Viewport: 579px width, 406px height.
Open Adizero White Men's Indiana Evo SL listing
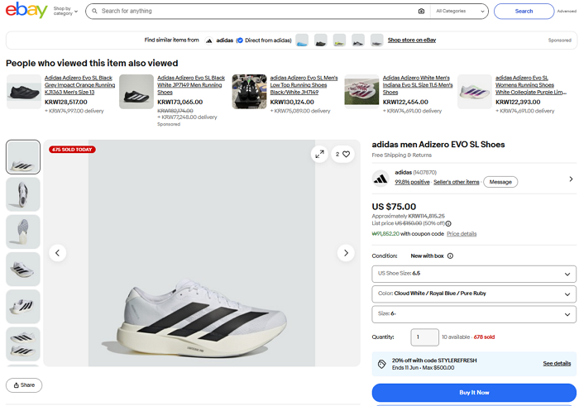(x=418, y=85)
